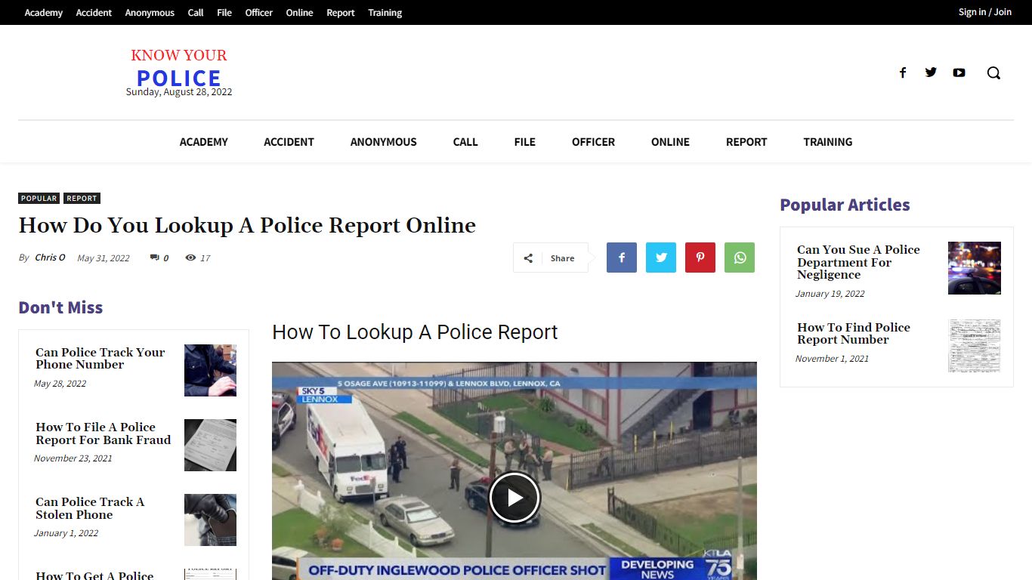The height and width of the screenshot is (580, 1032).
Task: Share article on Facebook button
Action: pos(622,258)
